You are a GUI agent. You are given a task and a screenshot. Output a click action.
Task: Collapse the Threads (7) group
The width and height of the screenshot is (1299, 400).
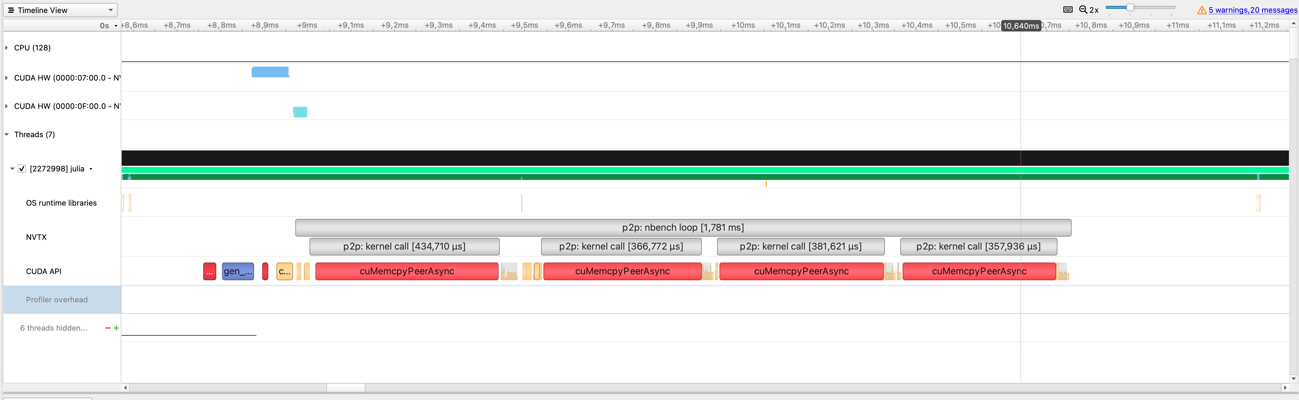click(x=6, y=135)
